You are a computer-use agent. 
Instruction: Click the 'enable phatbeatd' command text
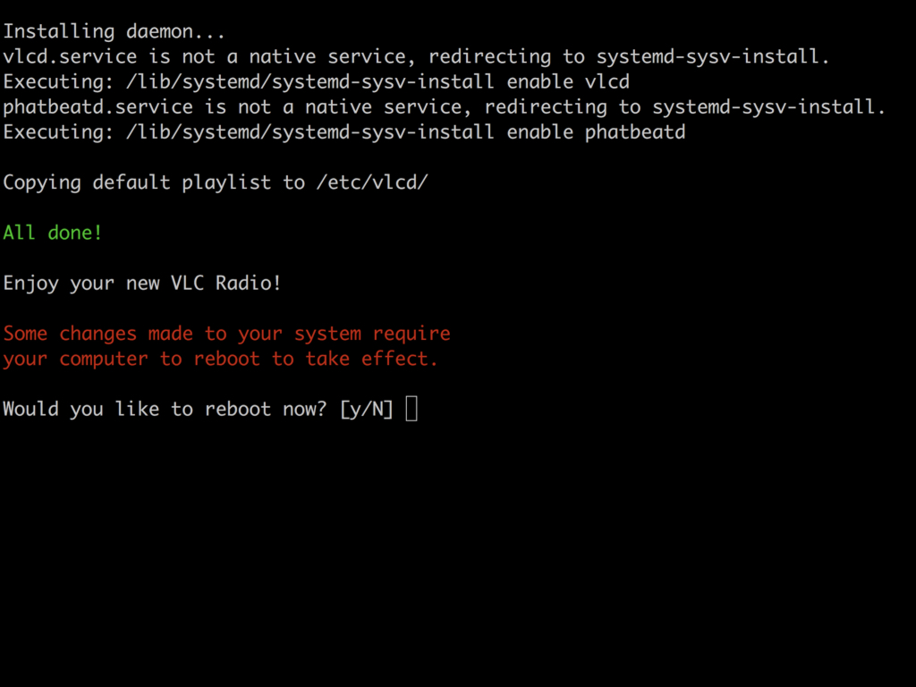pos(596,132)
